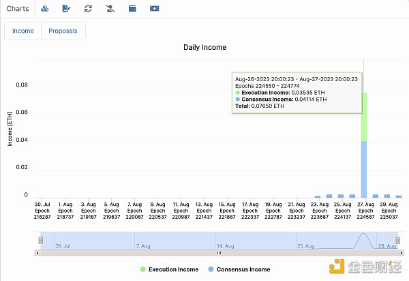Click the sync arrows icon tab
The width and height of the screenshot is (409, 281).
click(x=88, y=9)
